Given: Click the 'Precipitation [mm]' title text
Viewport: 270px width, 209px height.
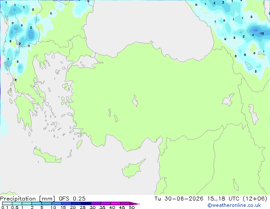Looking at the screenshot, I should point(28,199).
